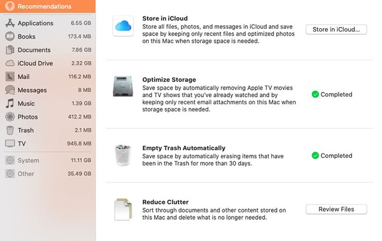Click the Store in iCloud… button
Screen dimensions: 382x241
[336, 29]
